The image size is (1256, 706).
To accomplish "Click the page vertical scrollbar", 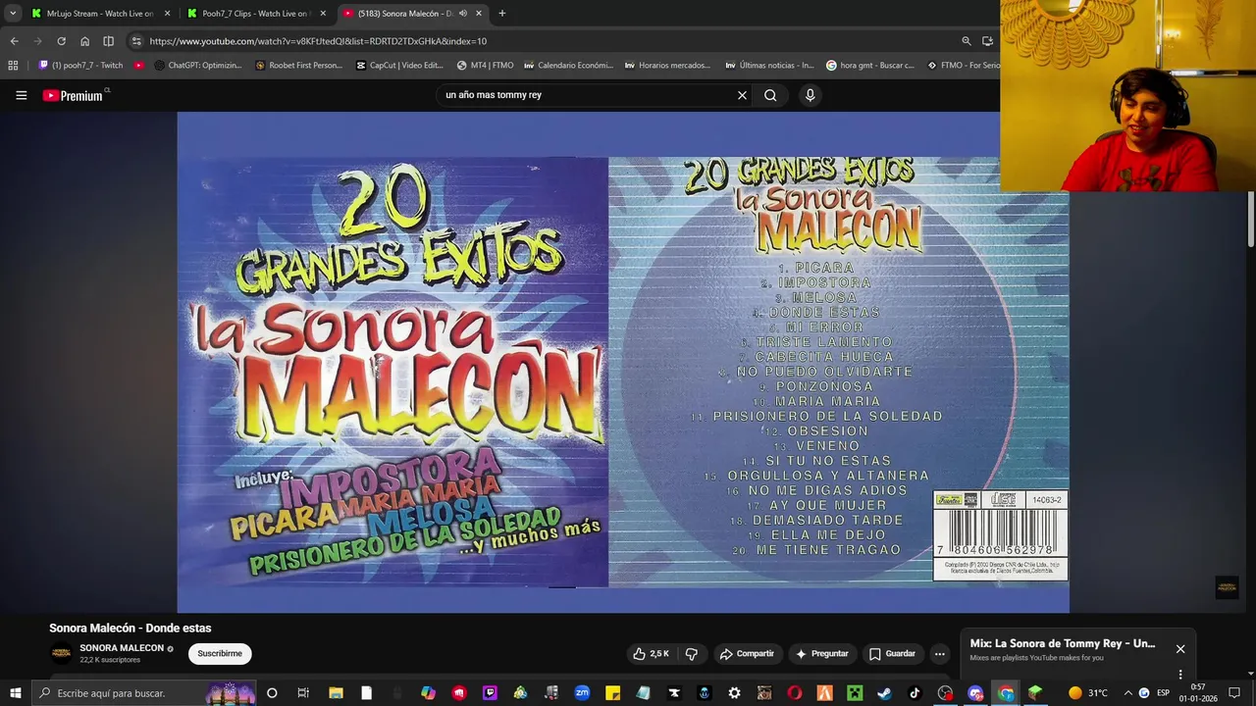I will (1251, 219).
